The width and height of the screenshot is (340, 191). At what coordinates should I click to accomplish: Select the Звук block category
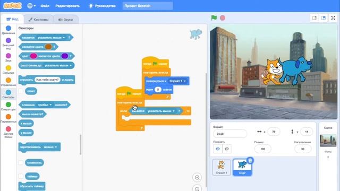(x=8, y=57)
